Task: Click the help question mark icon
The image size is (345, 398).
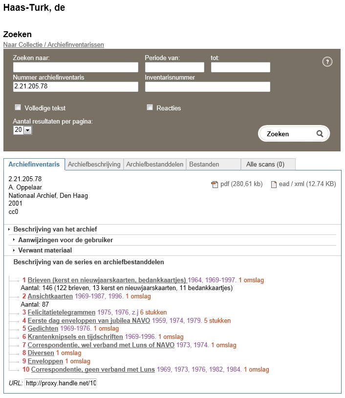Action: point(327,62)
